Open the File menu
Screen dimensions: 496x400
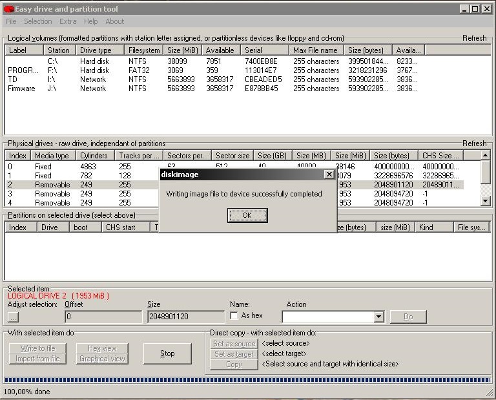point(11,21)
